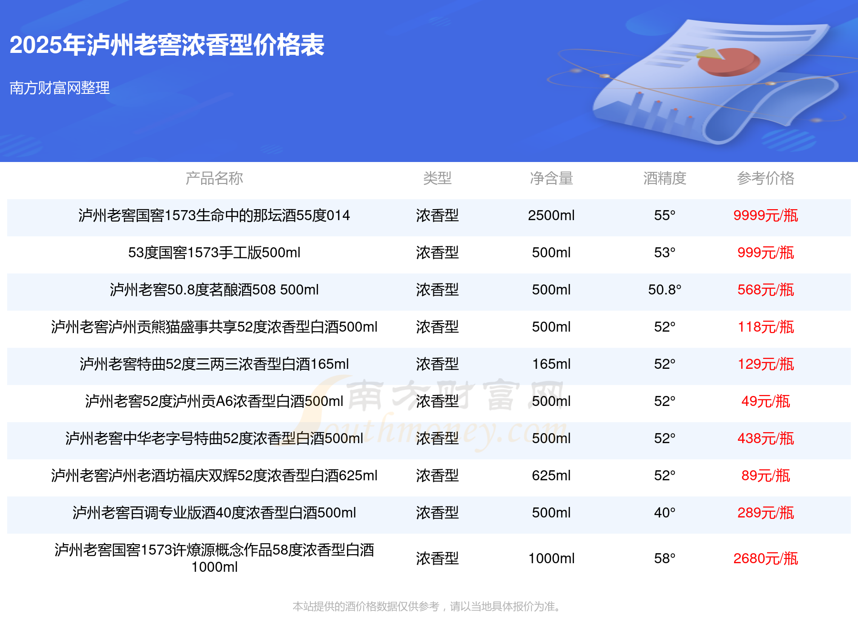Click product '泸州老窖泸州贡熊猫盛事共享52度浓香型白酒500ml'
This screenshot has height=628, width=858.
click(214, 327)
